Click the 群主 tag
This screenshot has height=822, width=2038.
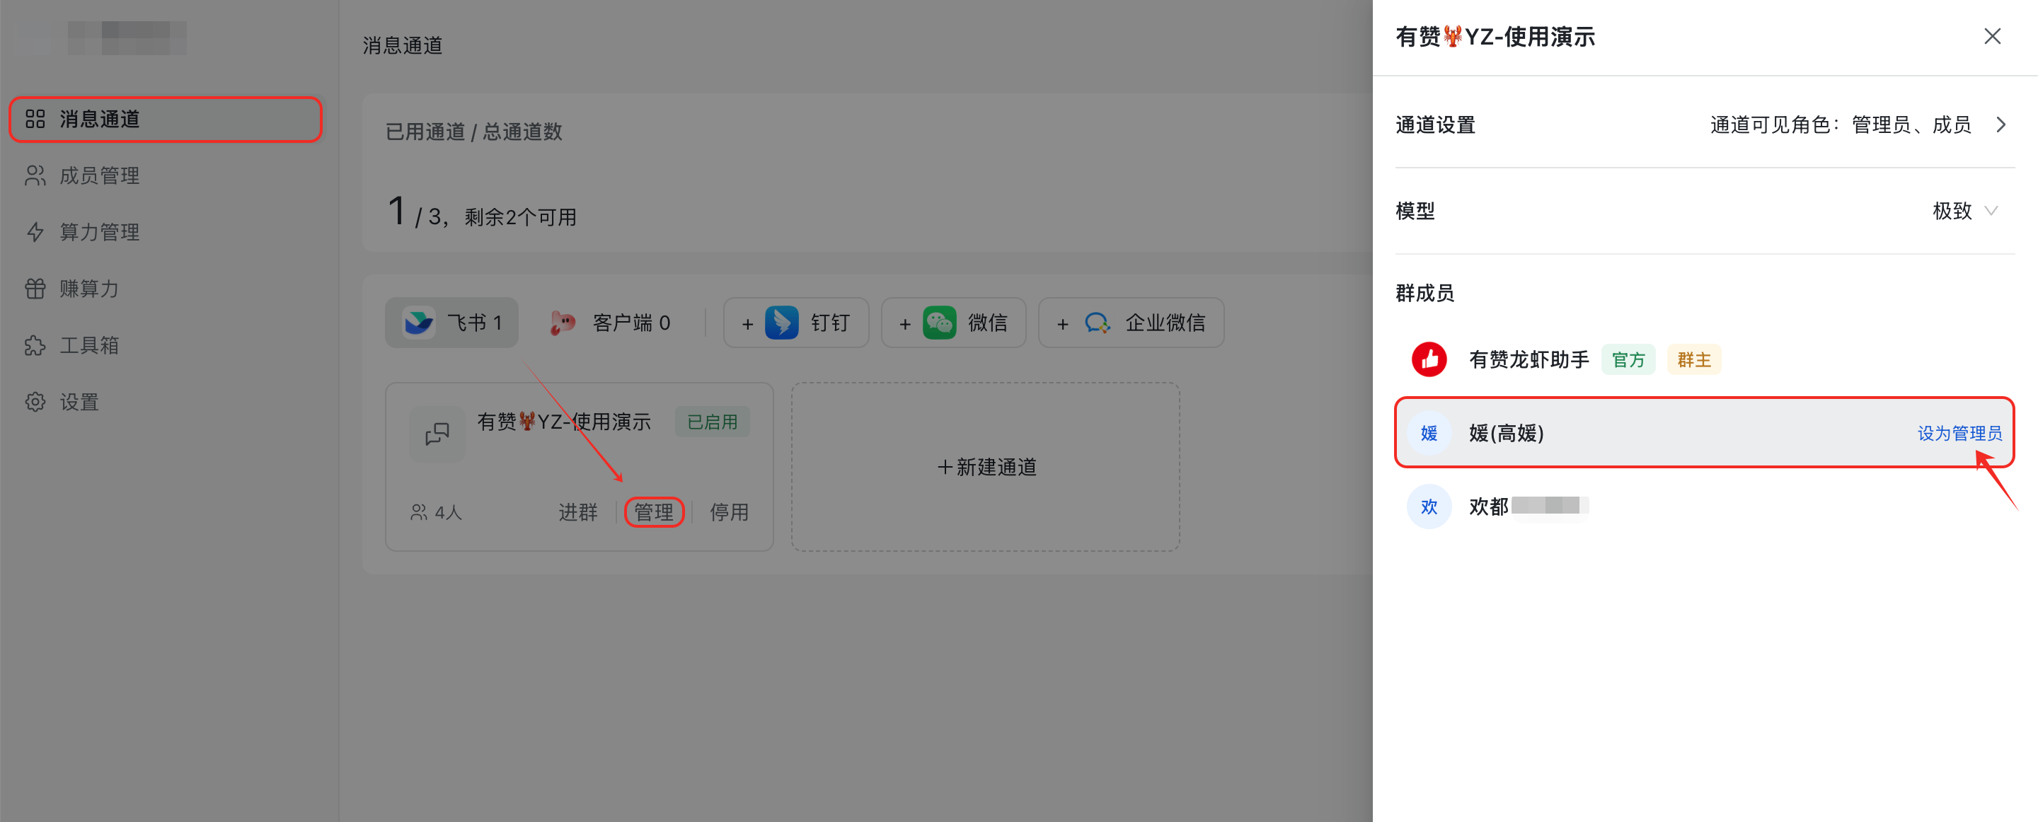tap(1694, 360)
